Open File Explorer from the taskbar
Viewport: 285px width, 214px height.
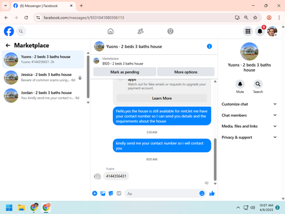pyautogui.click(x=22, y=208)
